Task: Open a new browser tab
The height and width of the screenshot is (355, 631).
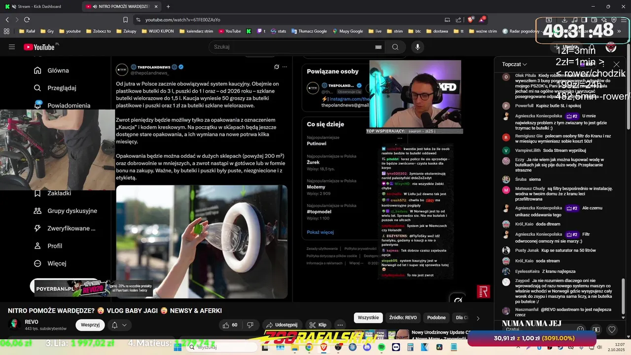Action: tap(168, 6)
